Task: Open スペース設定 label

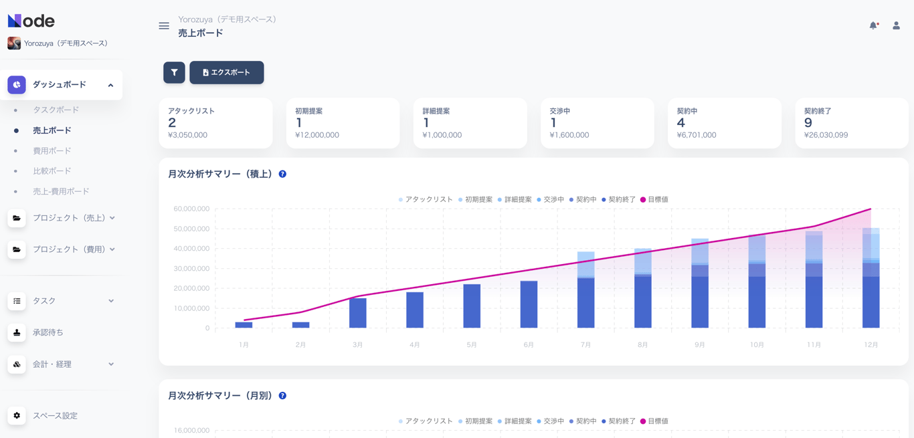Action: pyautogui.click(x=55, y=416)
